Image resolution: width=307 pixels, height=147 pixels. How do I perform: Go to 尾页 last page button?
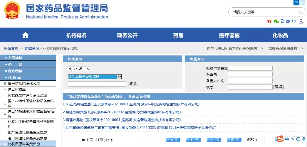pyautogui.click(x=234, y=140)
